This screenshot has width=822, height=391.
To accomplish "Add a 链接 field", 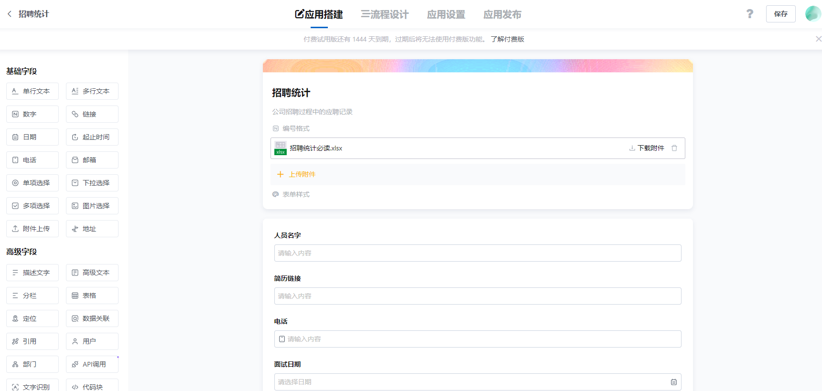I will pyautogui.click(x=92, y=114).
